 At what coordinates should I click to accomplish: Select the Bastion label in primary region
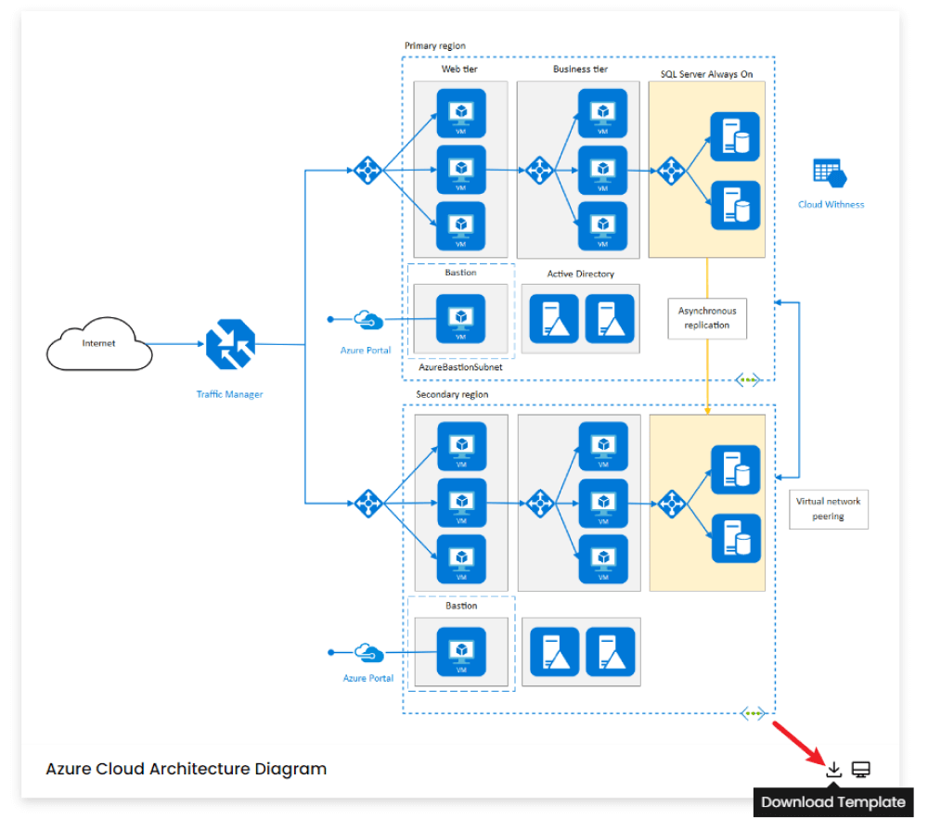(460, 273)
